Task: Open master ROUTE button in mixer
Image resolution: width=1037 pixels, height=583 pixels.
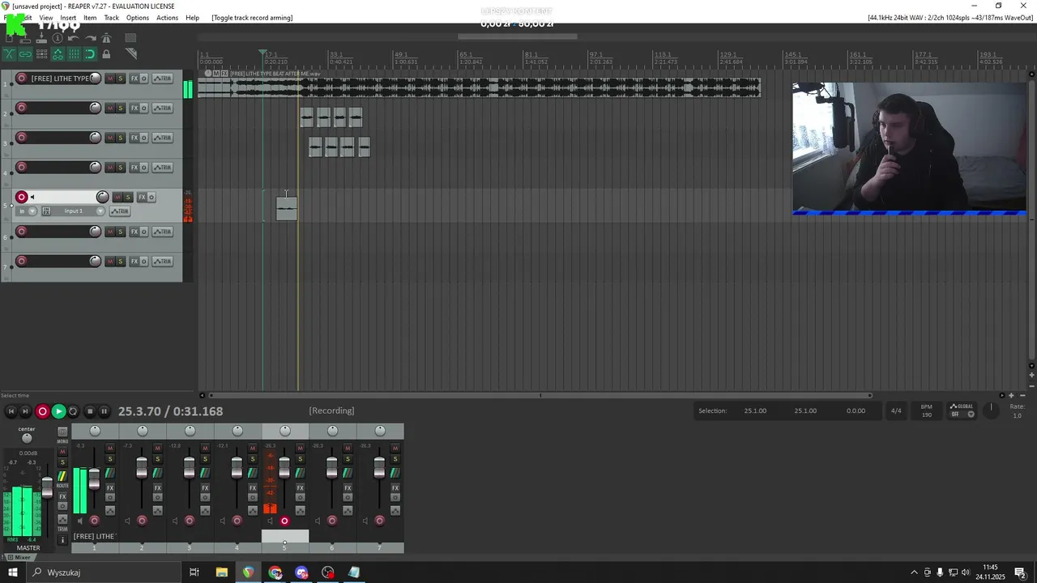Action: (x=62, y=476)
